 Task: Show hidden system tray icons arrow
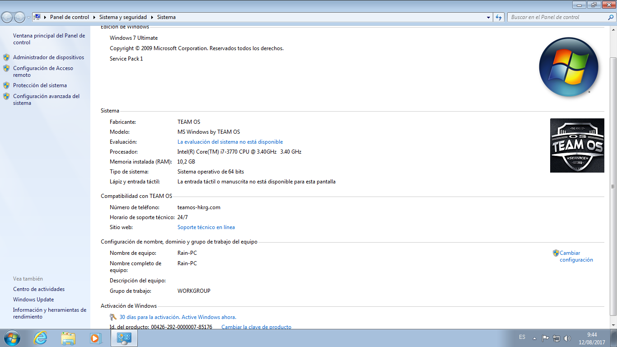tap(535, 338)
